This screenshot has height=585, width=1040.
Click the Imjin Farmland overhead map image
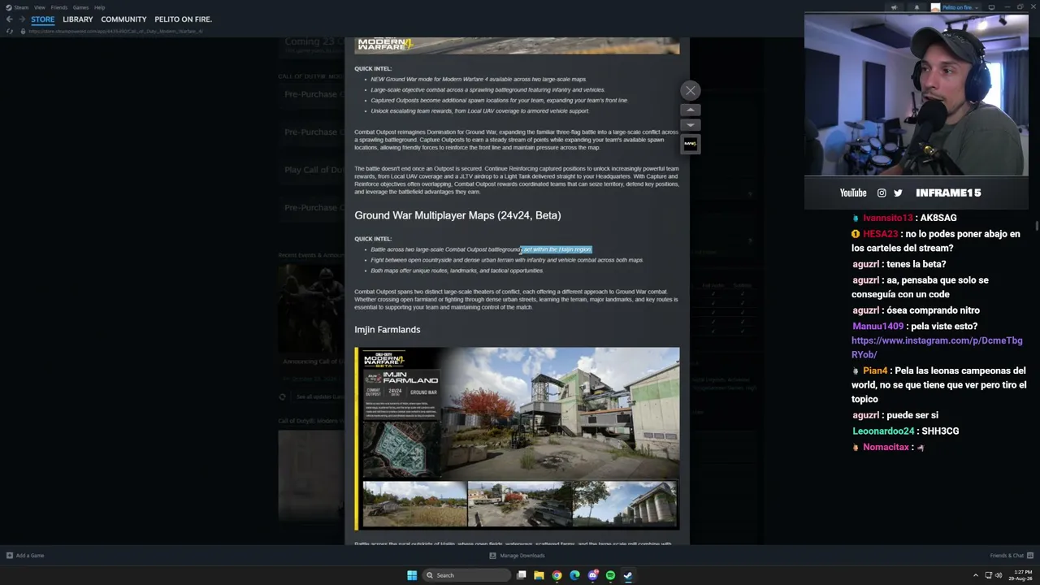[401, 448]
